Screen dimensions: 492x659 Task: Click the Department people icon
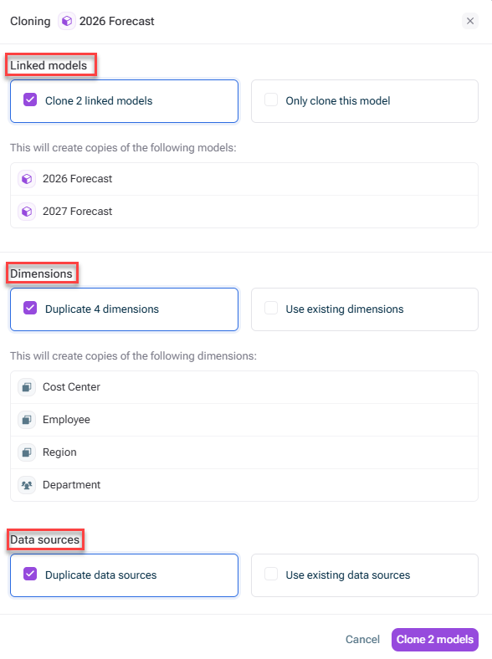[x=27, y=485]
